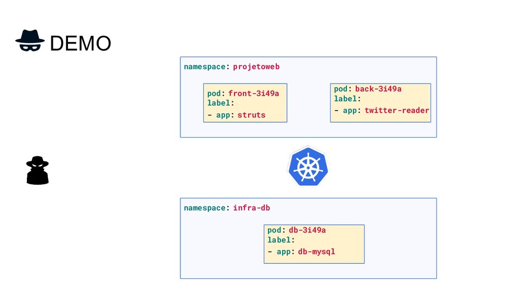Click the 'label:' line in front pod box
This screenshot has width=531, height=298.
tap(221, 103)
